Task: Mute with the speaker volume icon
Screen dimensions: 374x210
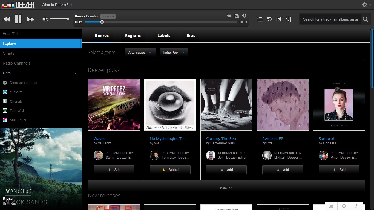Action: [45, 19]
